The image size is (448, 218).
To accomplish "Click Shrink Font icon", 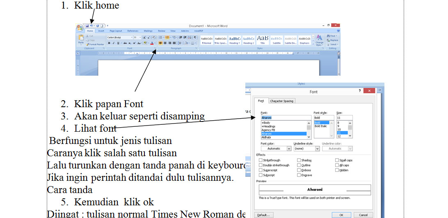I will click(x=149, y=38).
